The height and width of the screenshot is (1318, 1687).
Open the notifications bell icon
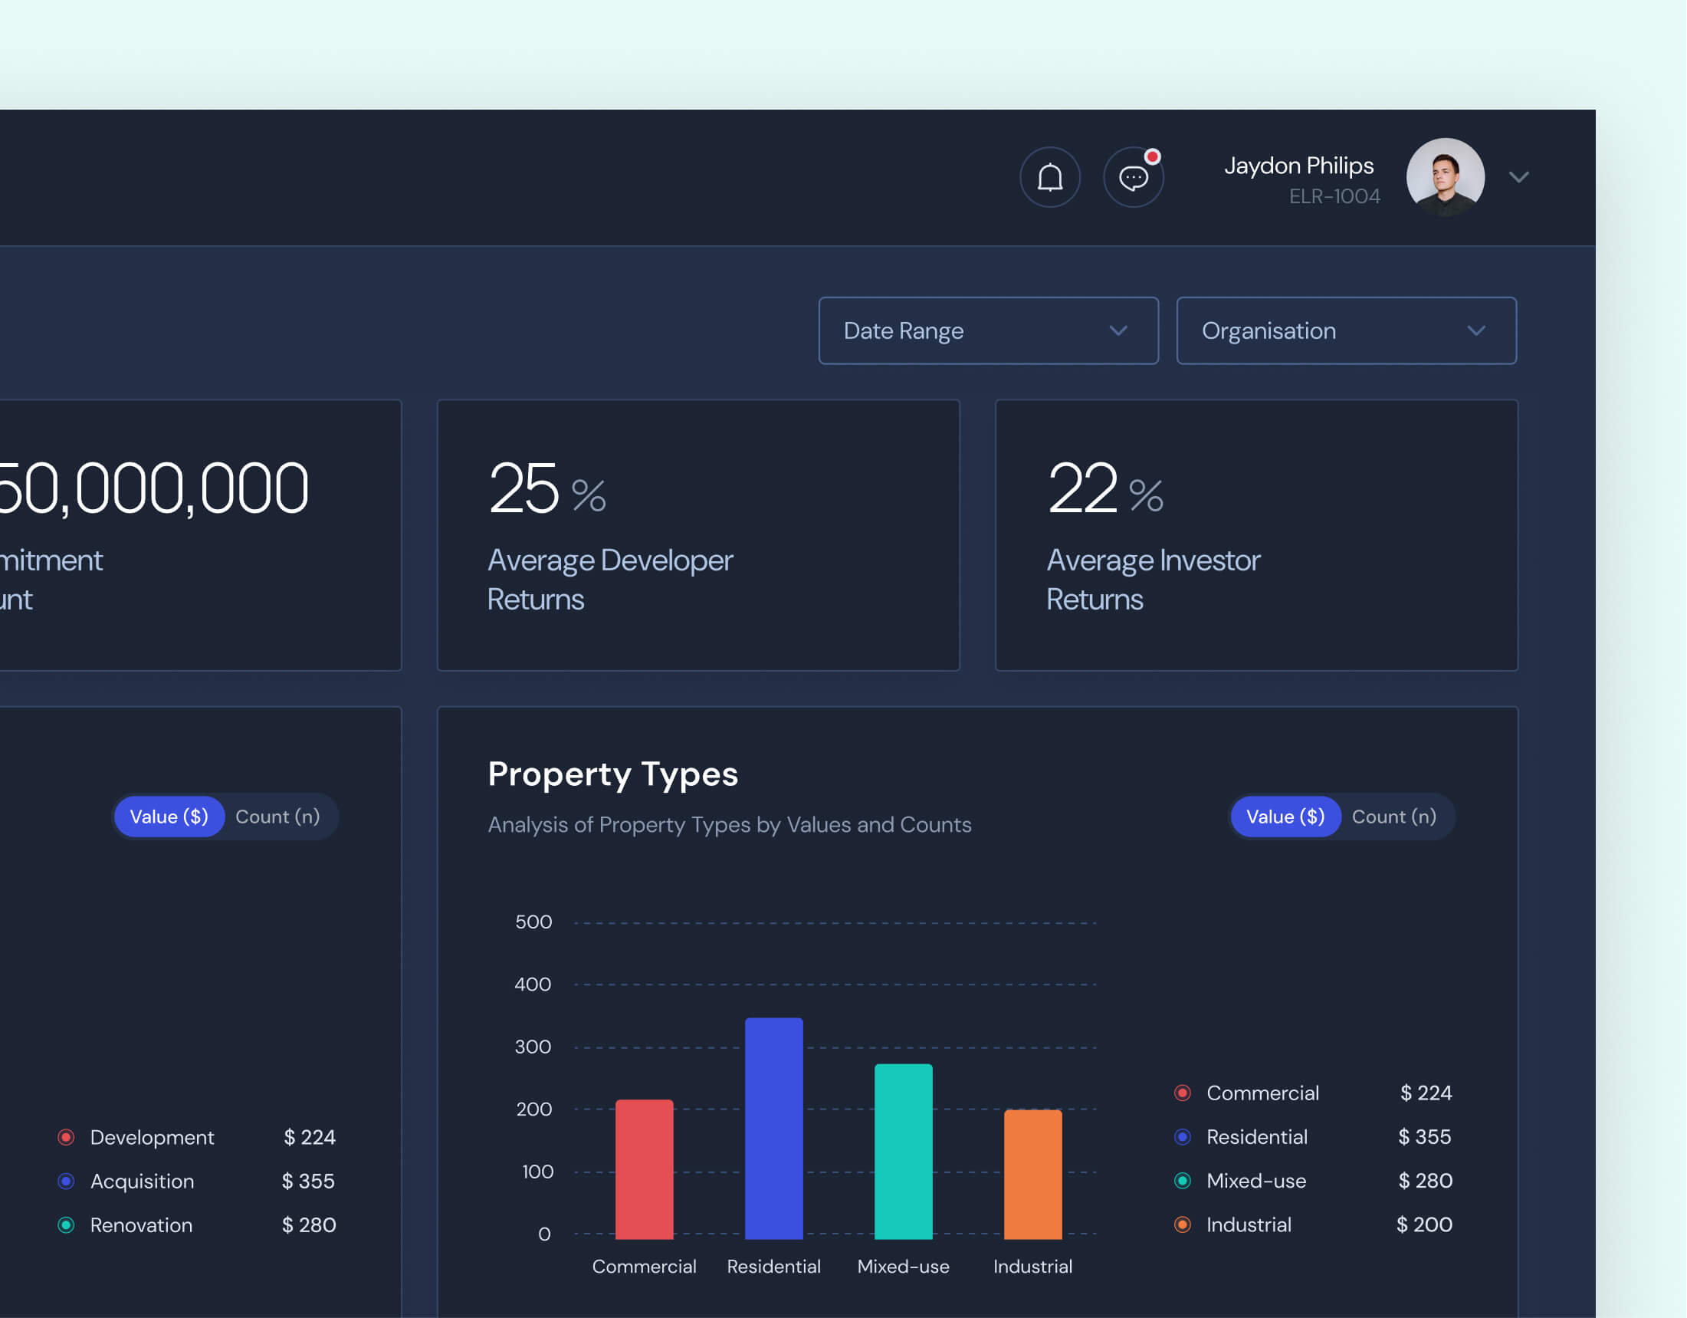(1050, 178)
